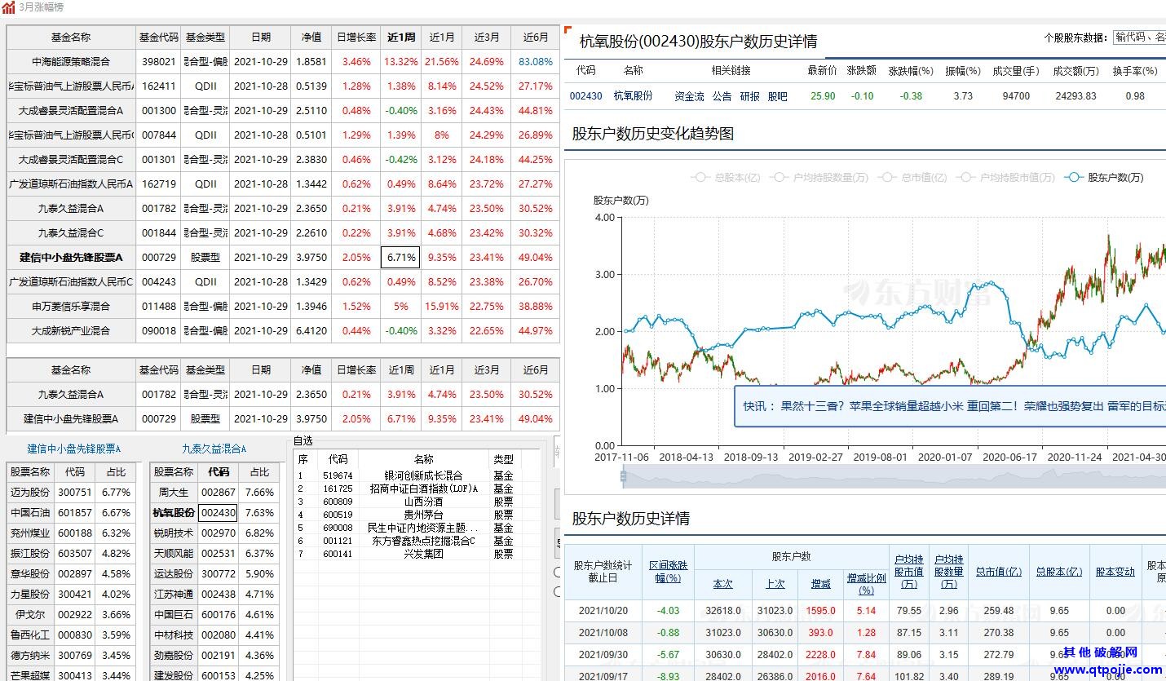Image resolution: width=1166 pixels, height=681 pixels.
Task: Select holding 迈为股份
Action: (30, 493)
